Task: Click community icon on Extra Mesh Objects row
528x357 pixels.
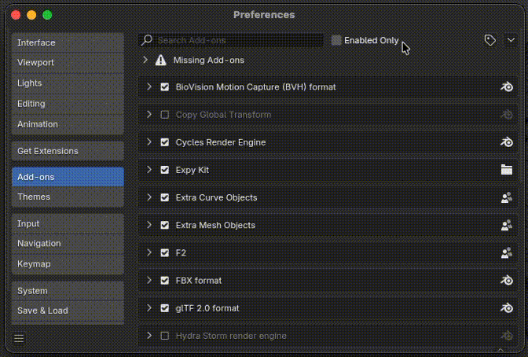Action: [x=507, y=225]
